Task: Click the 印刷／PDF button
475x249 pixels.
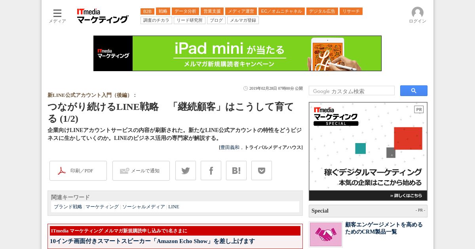Action: [x=78, y=171]
